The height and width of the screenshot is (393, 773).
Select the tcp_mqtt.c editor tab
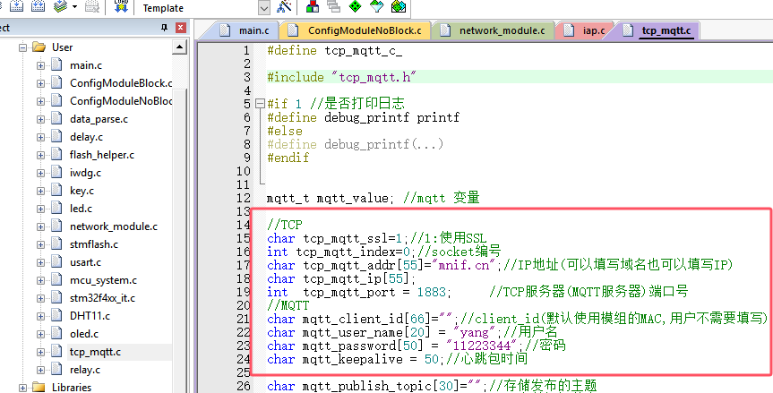tap(657, 30)
